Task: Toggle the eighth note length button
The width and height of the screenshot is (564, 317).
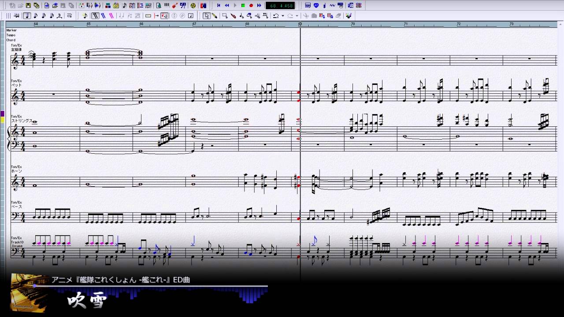Action: point(35,16)
